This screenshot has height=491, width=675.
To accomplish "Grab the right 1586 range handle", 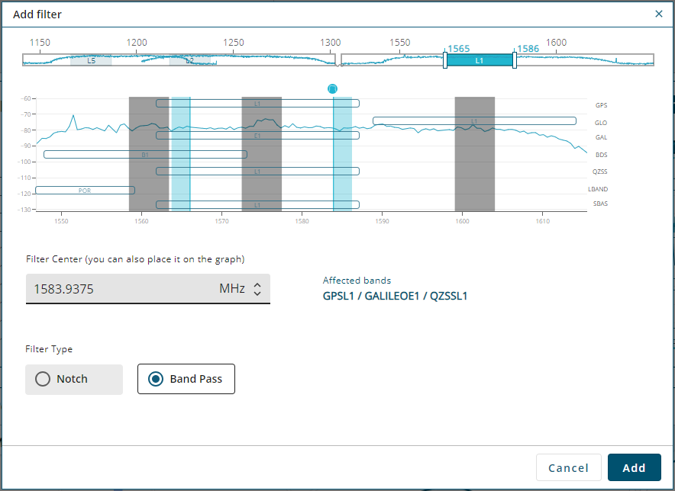I will (x=515, y=60).
